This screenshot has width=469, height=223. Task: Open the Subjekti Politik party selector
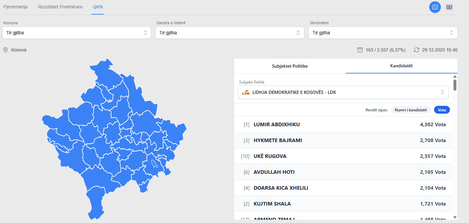343,93
